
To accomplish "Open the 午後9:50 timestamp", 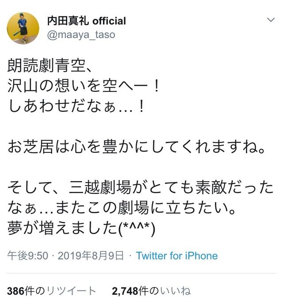I will pos(27,256).
